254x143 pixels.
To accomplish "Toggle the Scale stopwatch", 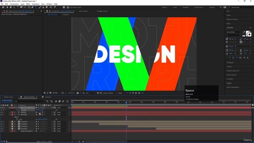I will [17, 119].
